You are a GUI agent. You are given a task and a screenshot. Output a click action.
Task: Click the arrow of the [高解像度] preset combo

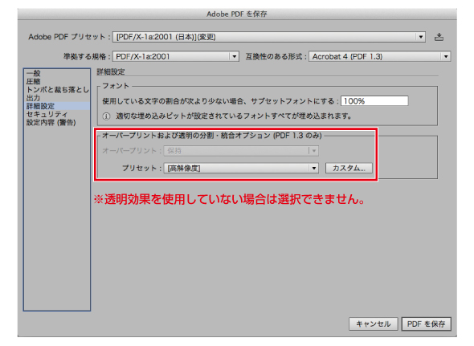pos(314,168)
